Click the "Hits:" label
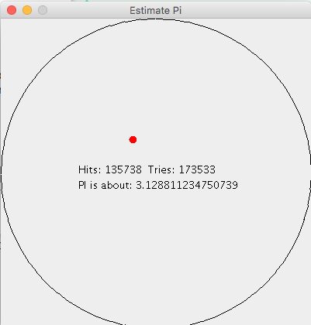Image resolution: width=311 pixels, height=325 pixels. [90, 169]
